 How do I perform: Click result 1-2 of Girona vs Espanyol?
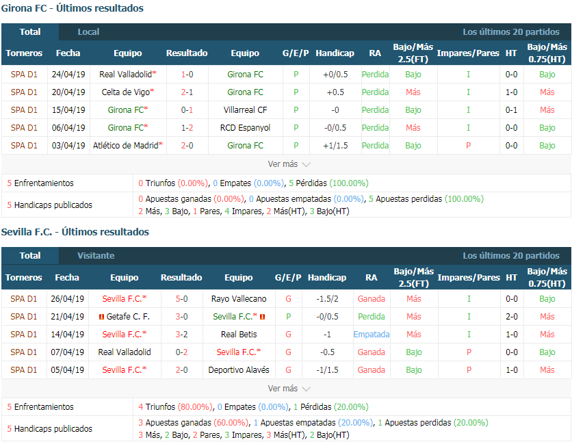pos(187,128)
